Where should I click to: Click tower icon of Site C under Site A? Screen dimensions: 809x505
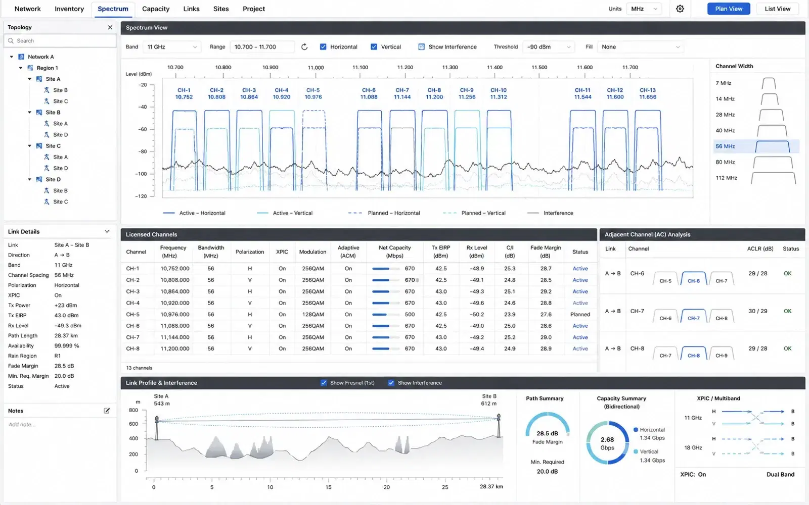pos(47,102)
